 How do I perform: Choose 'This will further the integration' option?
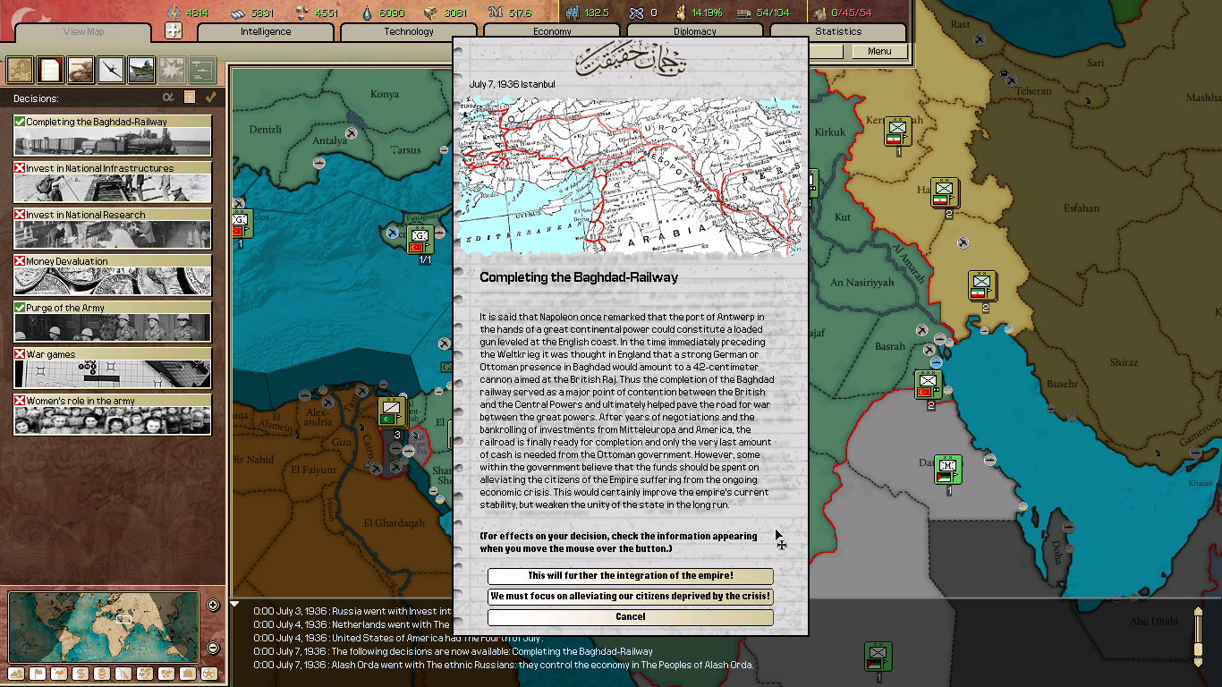(630, 576)
